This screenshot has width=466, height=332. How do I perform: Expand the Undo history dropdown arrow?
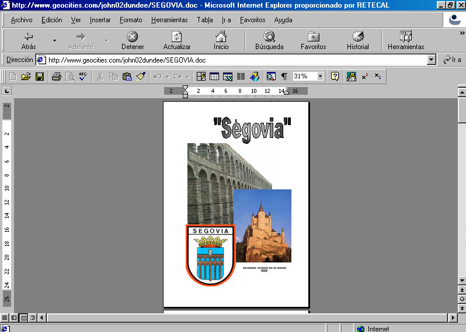(168, 77)
